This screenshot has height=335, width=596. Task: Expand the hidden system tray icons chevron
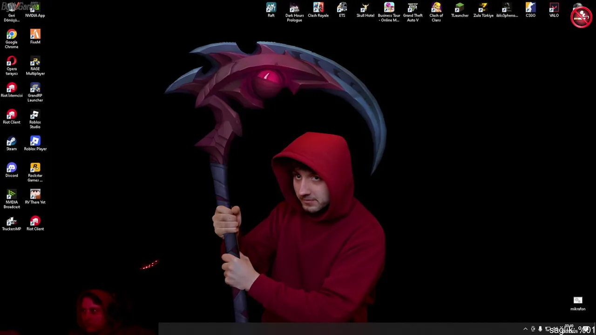pos(526,329)
